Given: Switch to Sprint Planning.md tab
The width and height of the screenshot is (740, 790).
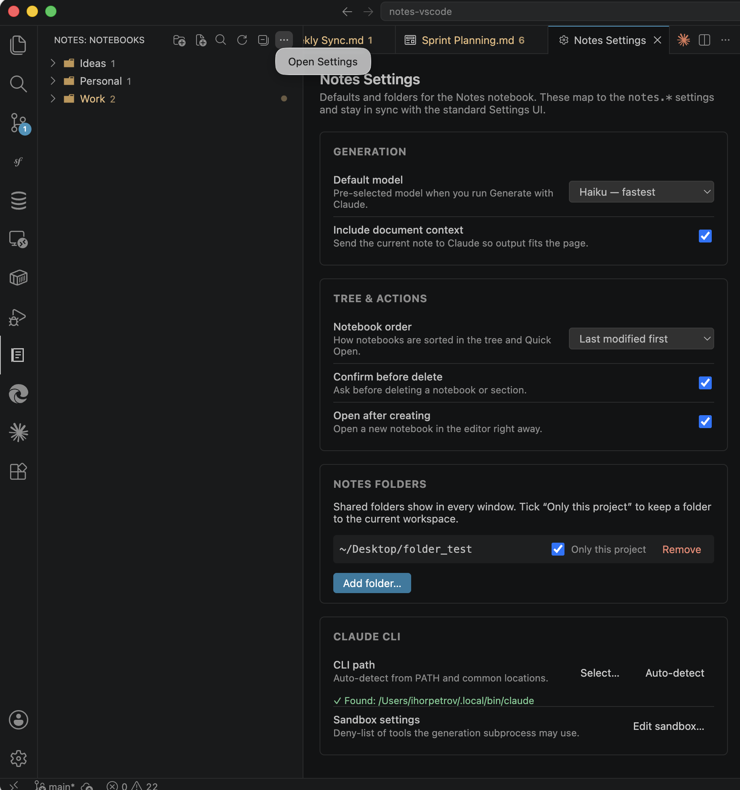Looking at the screenshot, I should [471, 40].
